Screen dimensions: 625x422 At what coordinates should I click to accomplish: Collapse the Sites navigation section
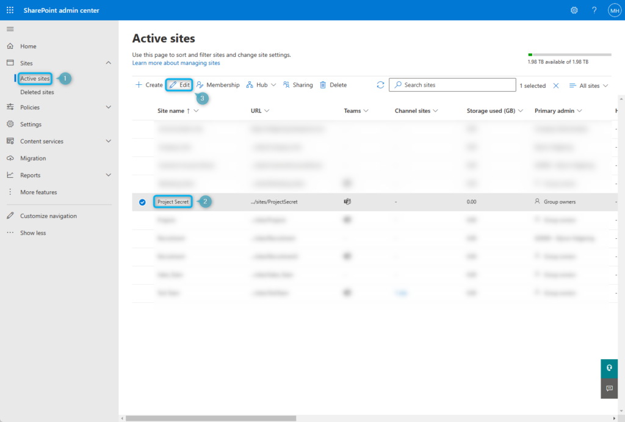tap(109, 63)
